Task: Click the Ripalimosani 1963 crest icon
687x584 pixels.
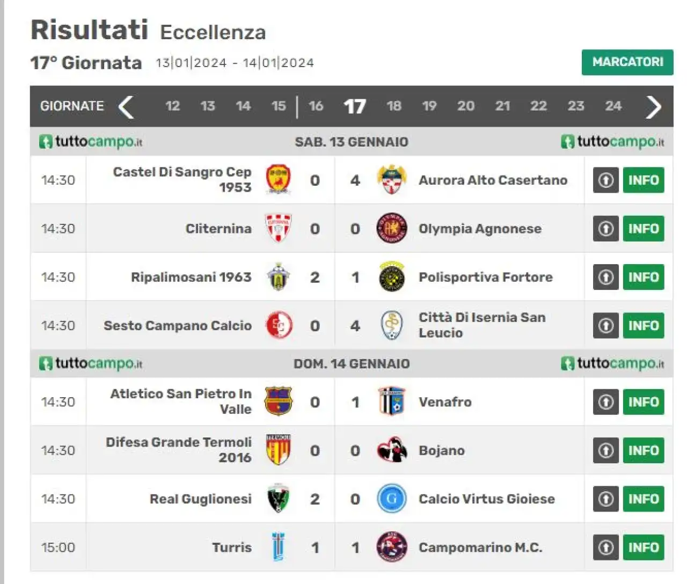Action: coord(279,277)
